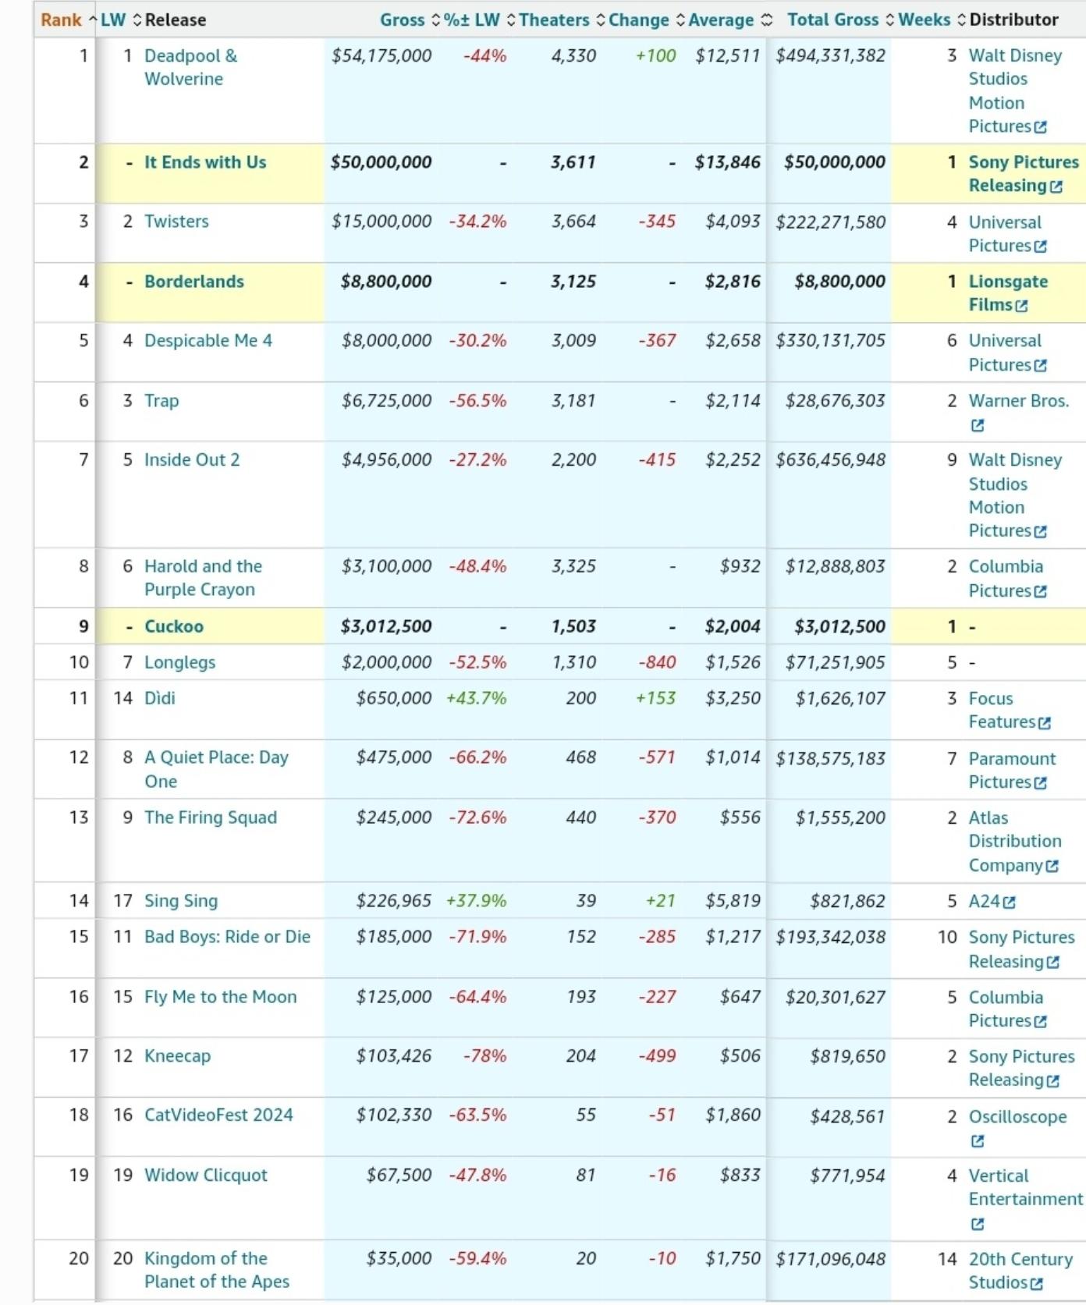Screen dimensions: 1086x1305
Task: Open the CatVideoFest 2024 release link
Action: pyautogui.click(x=218, y=1115)
